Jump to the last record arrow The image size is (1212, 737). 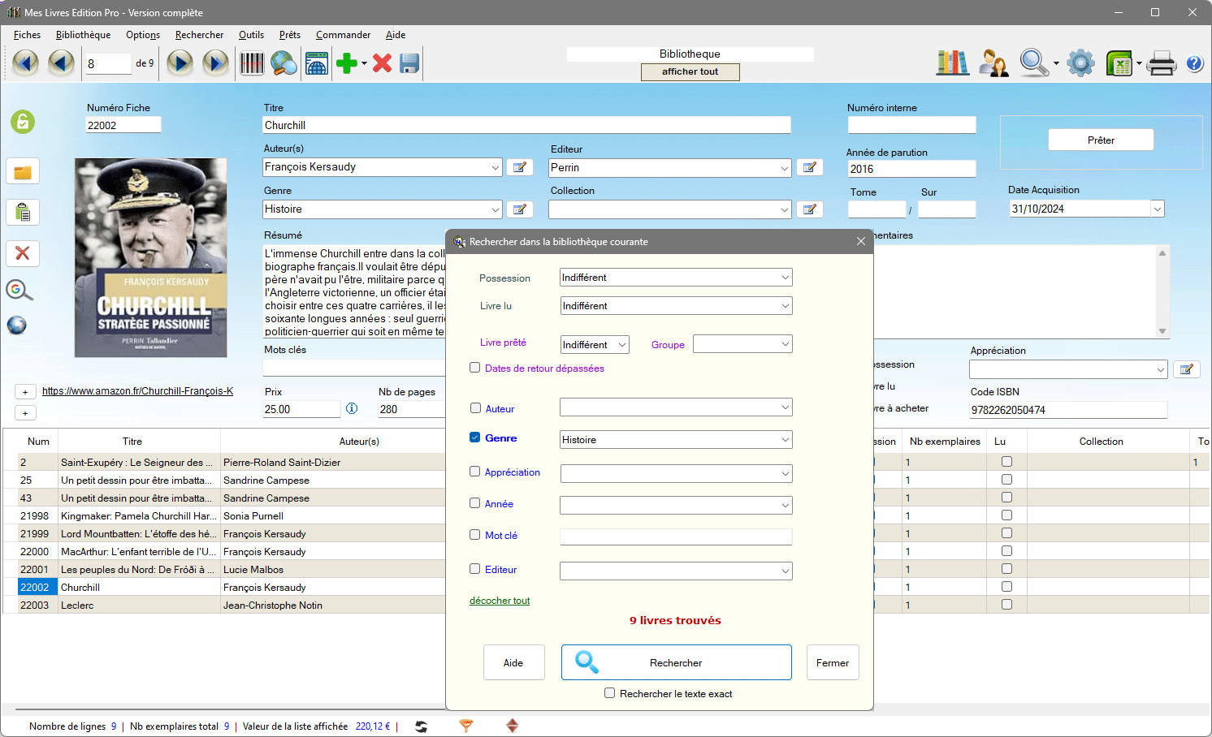point(215,63)
